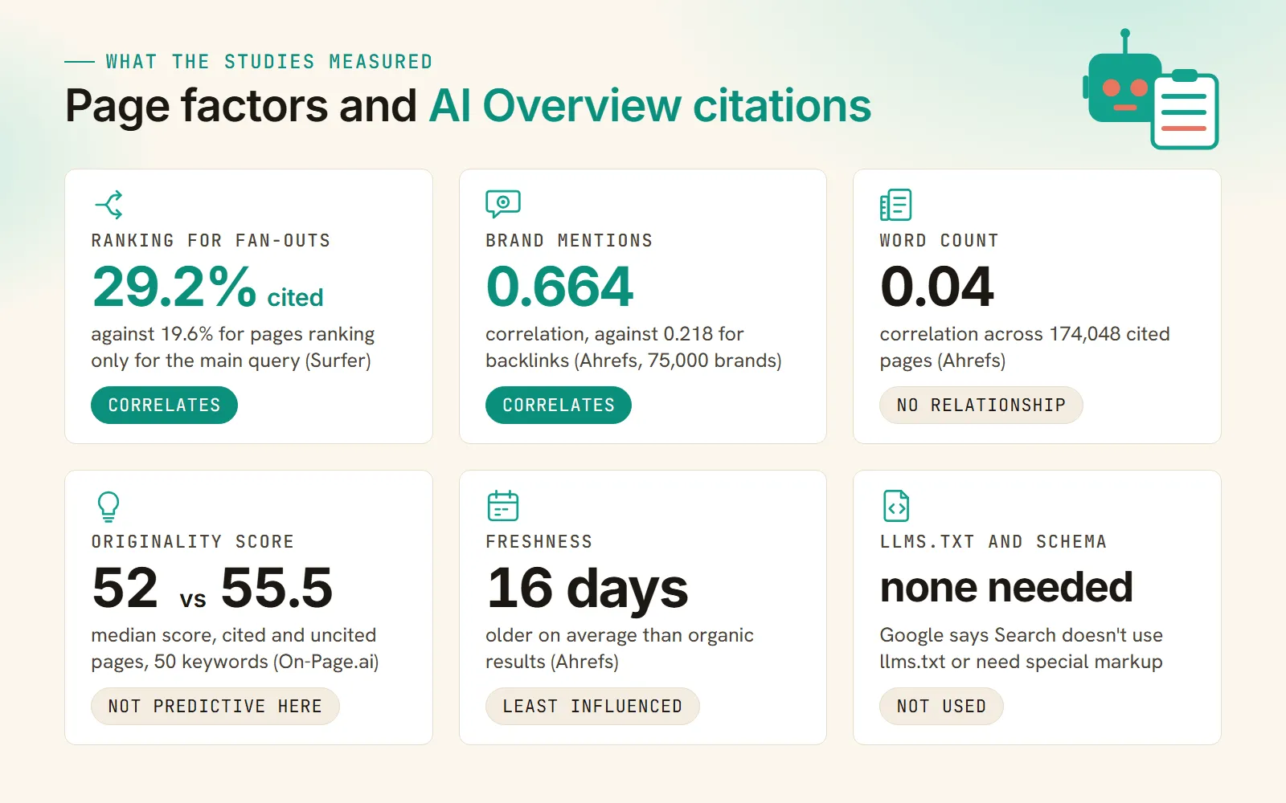Image resolution: width=1286 pixels, height=803 pixels.
Task: Click the 'WHAT THE STUDIES MEASURED' label
Action: coord(269,62)
